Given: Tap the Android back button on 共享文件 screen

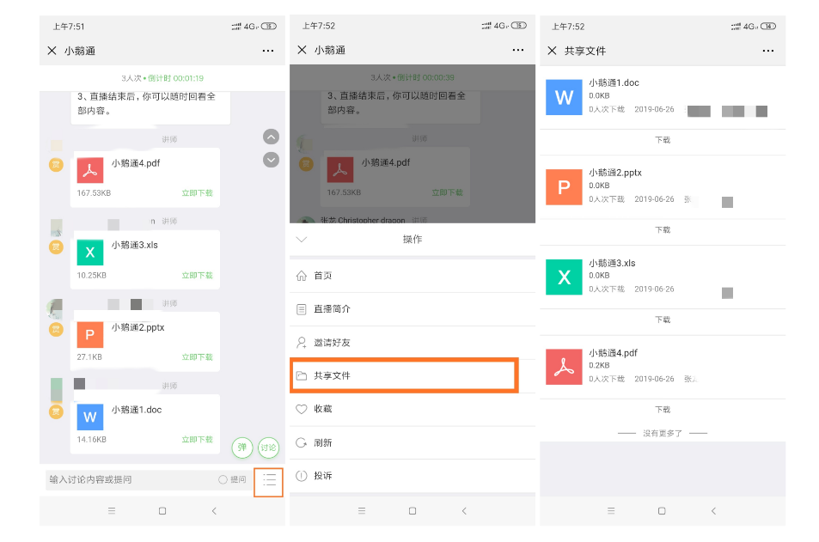Looking at the screenshot, I should coord(713,511).
